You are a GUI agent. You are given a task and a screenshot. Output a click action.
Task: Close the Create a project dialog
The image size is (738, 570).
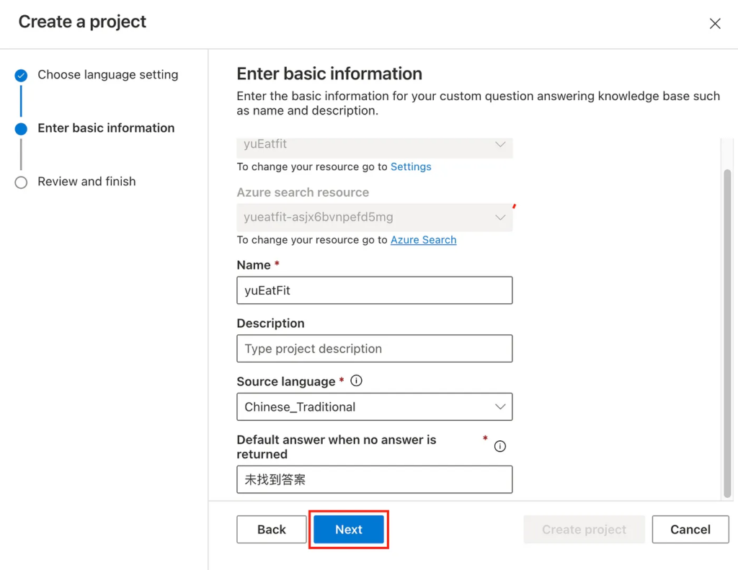coord(715,24)
